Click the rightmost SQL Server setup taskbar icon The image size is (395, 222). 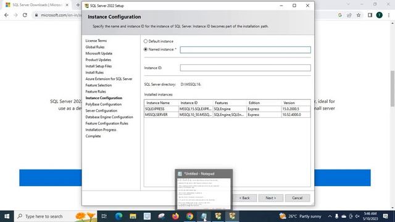232,216
